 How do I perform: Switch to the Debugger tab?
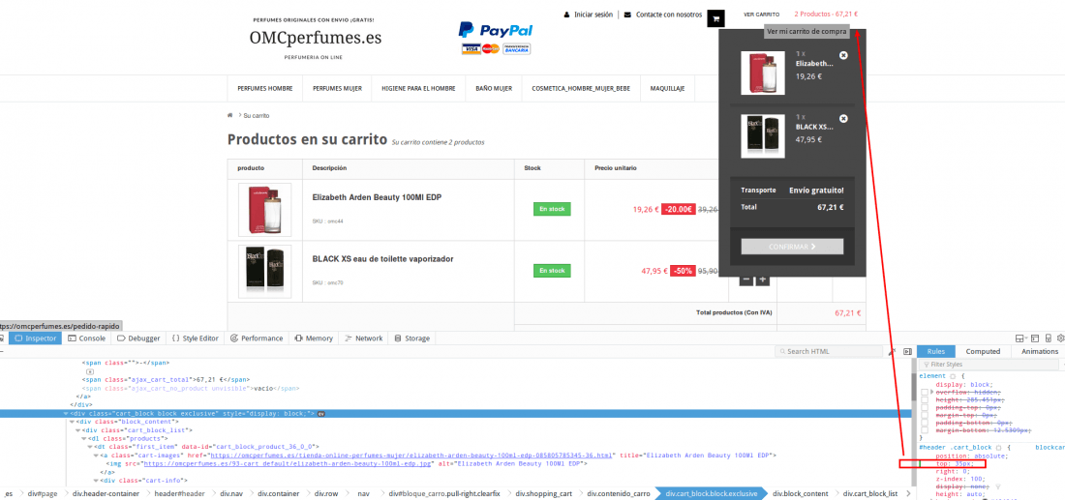(x=138, y=338)
